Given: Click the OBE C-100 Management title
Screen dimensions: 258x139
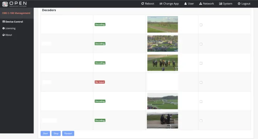Looking at the screenshot, I should pos(16,13).
